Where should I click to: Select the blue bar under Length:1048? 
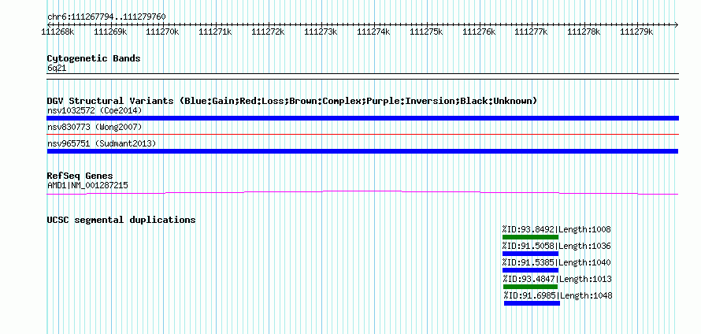point(532,303)
